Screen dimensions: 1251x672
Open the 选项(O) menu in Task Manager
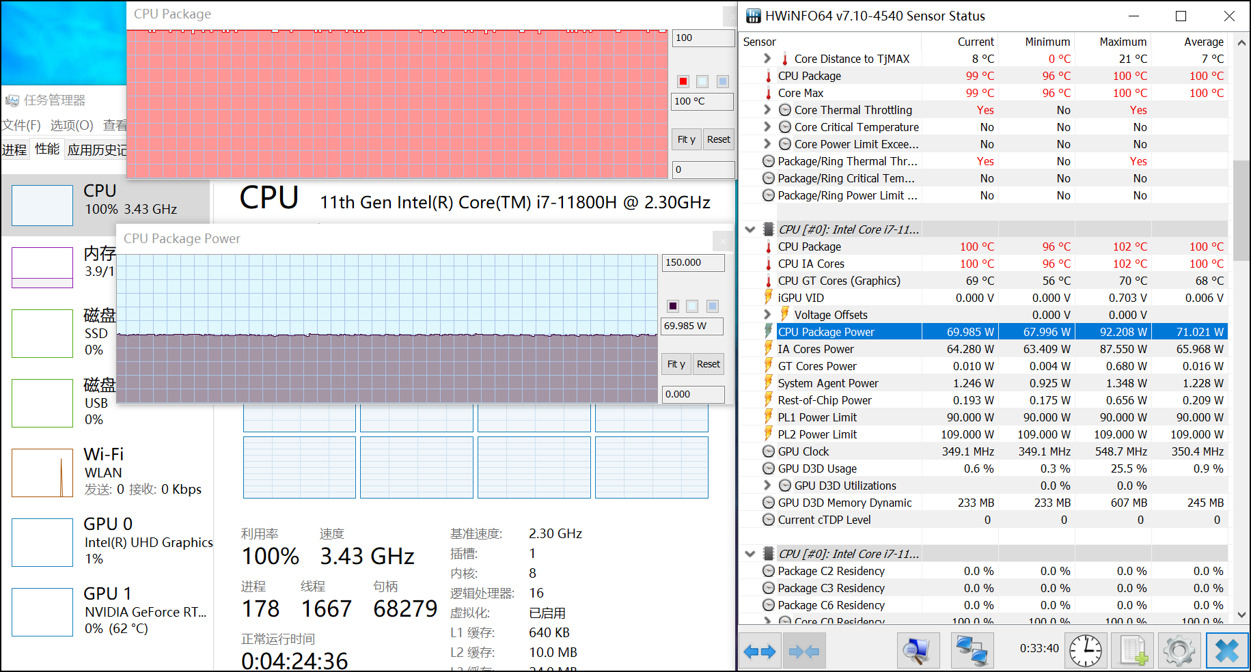72,125
